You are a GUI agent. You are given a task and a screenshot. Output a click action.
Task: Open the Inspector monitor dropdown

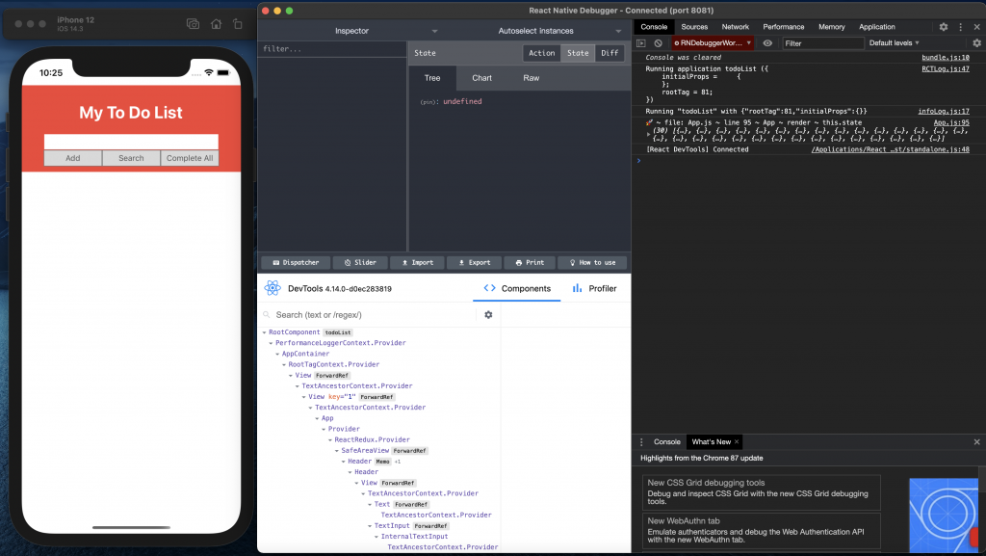coord(351,31)
